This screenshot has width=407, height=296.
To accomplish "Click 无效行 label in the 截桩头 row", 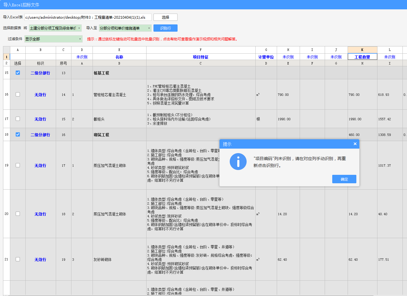I will [40, 119].
